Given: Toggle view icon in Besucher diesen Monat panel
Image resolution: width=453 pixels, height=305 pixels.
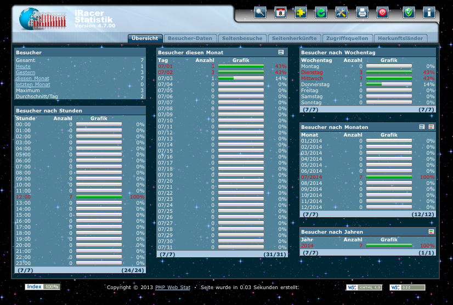Looking at the screenshot, I should coord(281,52).
